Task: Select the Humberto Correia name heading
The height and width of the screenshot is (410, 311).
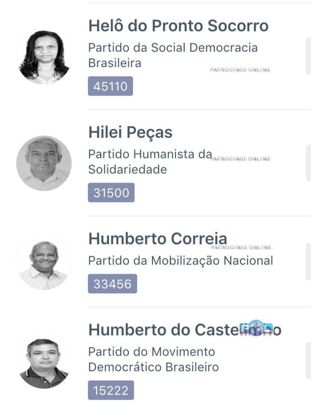Action: tap(158, 239)
